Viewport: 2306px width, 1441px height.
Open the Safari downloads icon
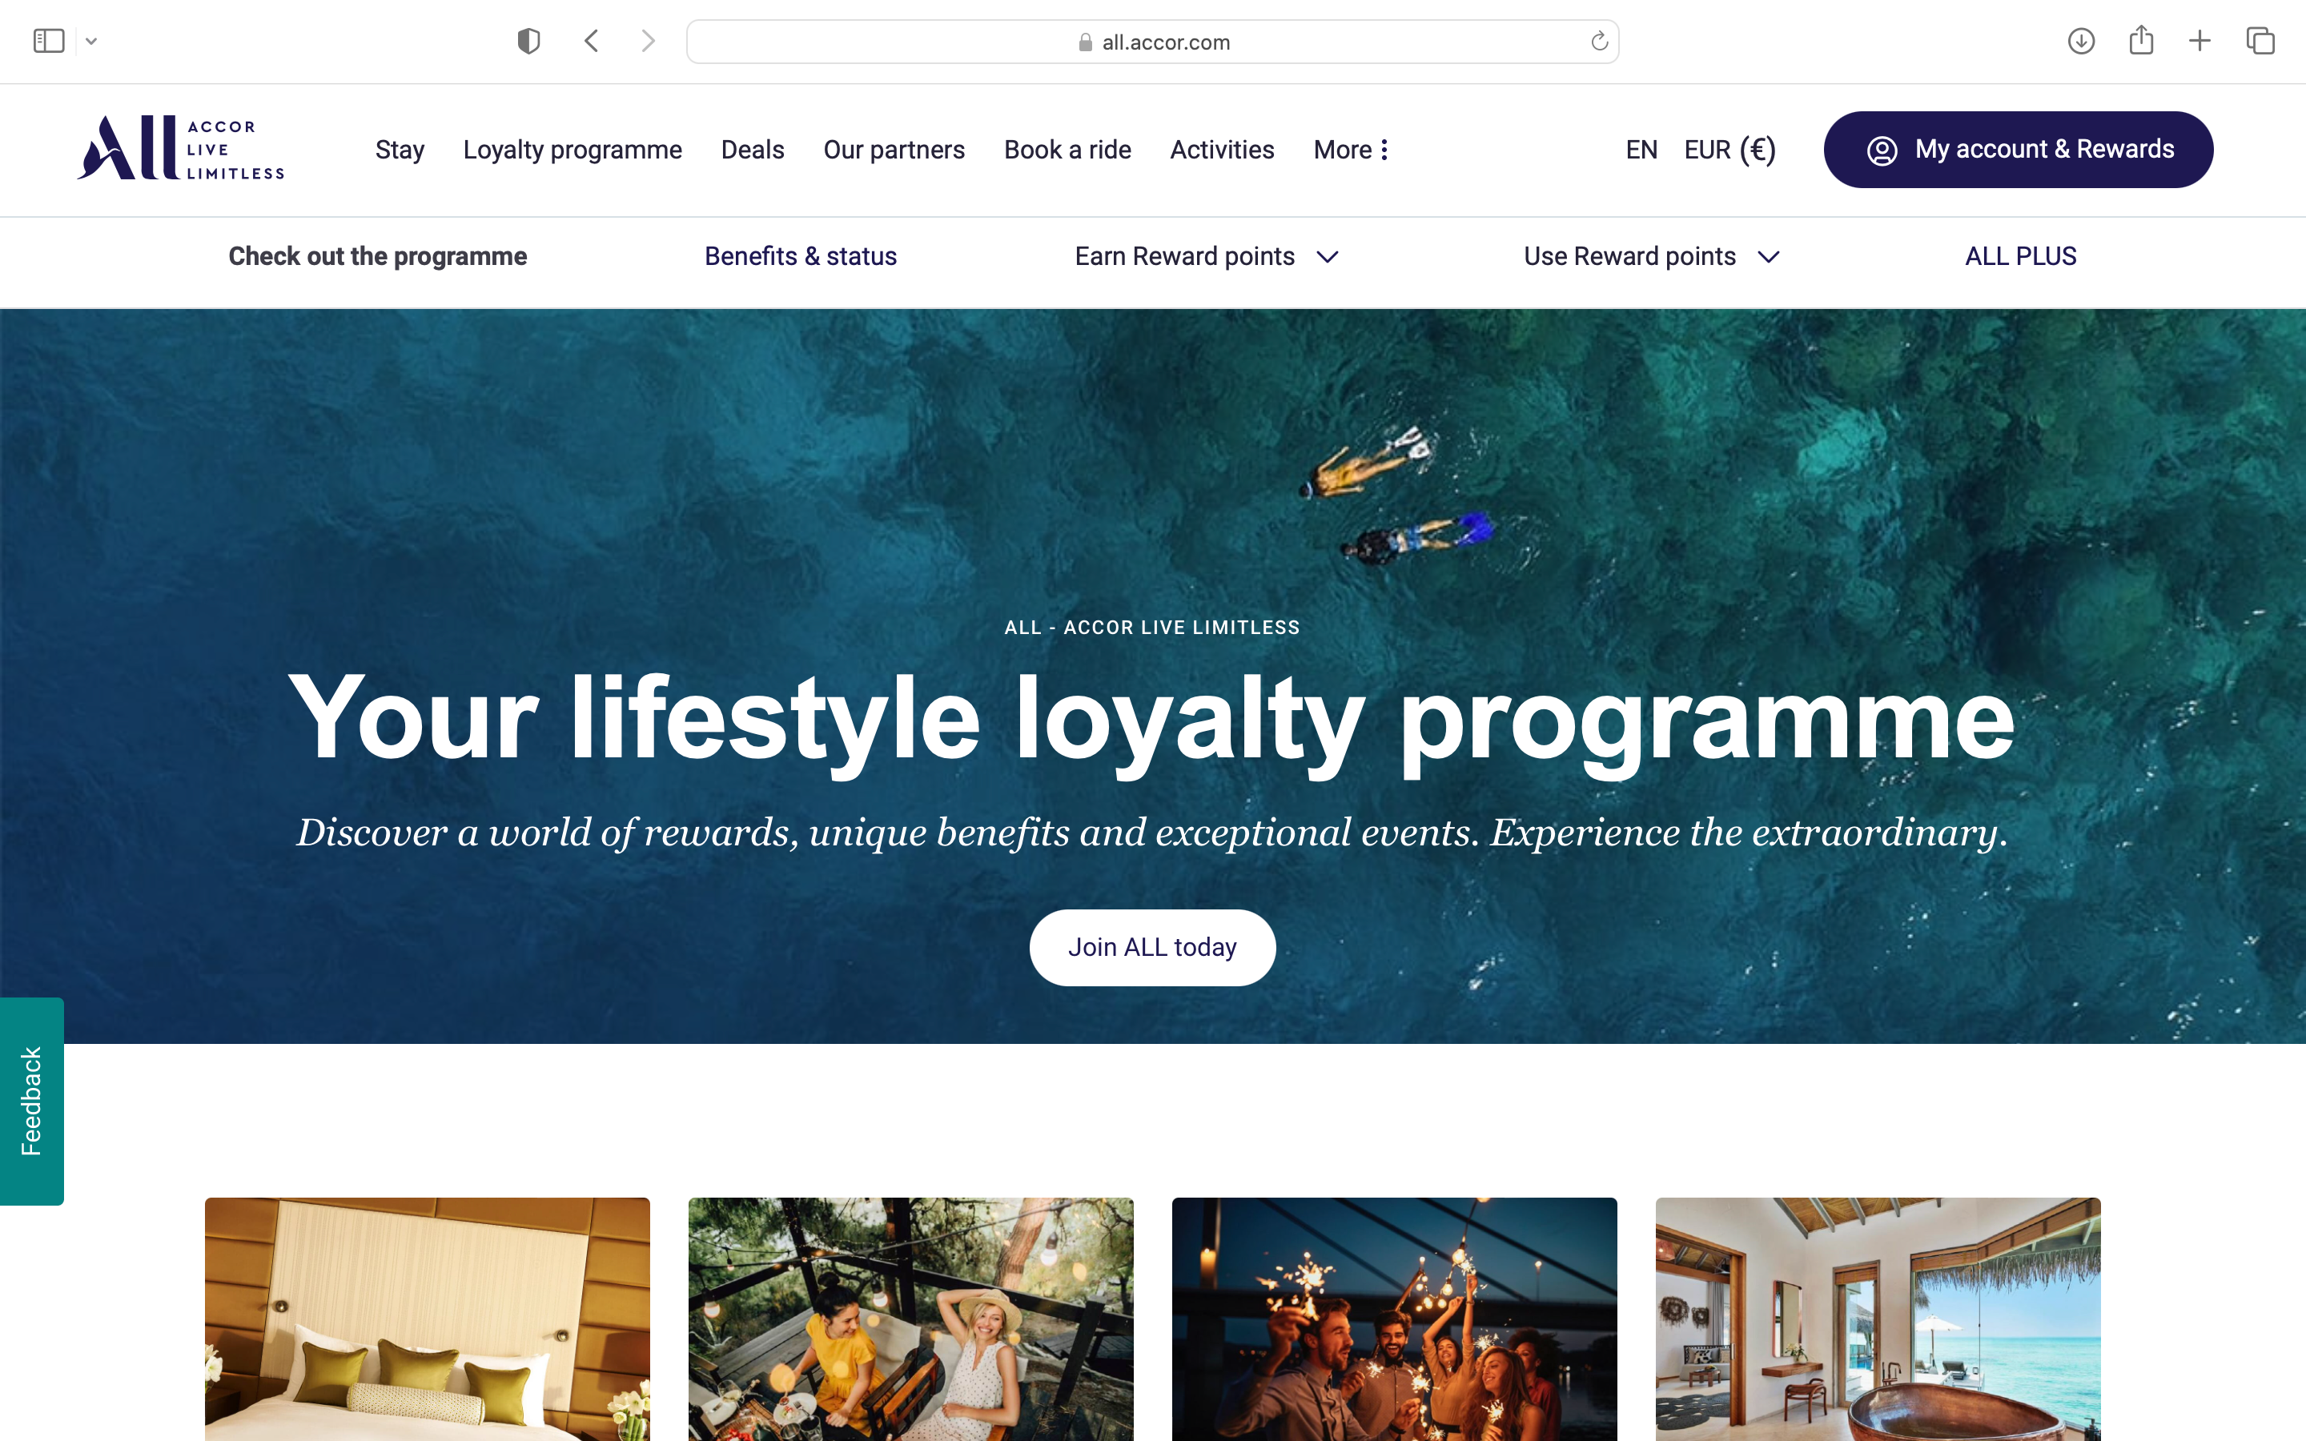(2081, 41)
